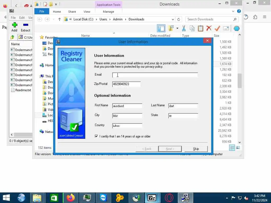This screenshot has height=203, width=271.
Task: Switch to large icons view in status bar
Action: pos(238,147)
